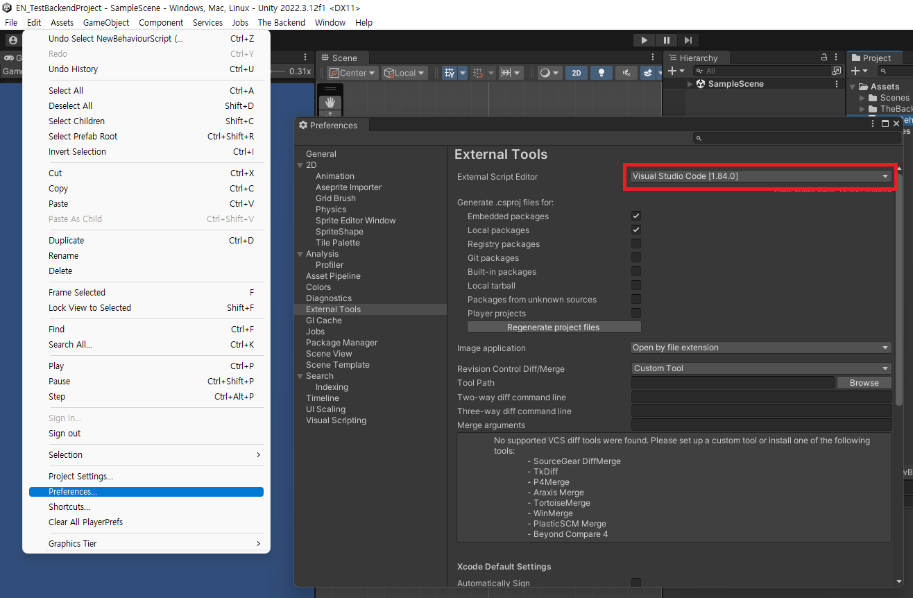Image resolution: width=913 pixels, height=598 pixels.
Task: Maximize the Preferences window
Action: pyautogui.click(x=885, y=123)
